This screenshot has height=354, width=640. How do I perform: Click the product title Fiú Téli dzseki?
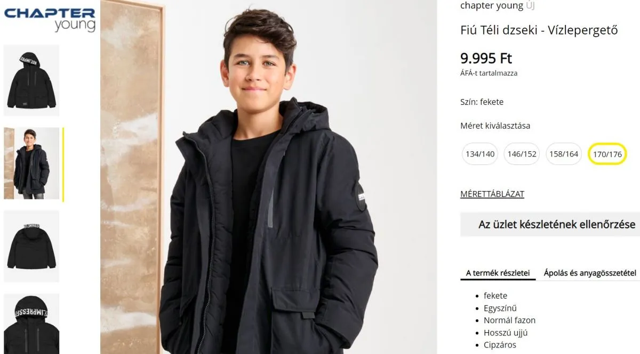click(539, 30)
